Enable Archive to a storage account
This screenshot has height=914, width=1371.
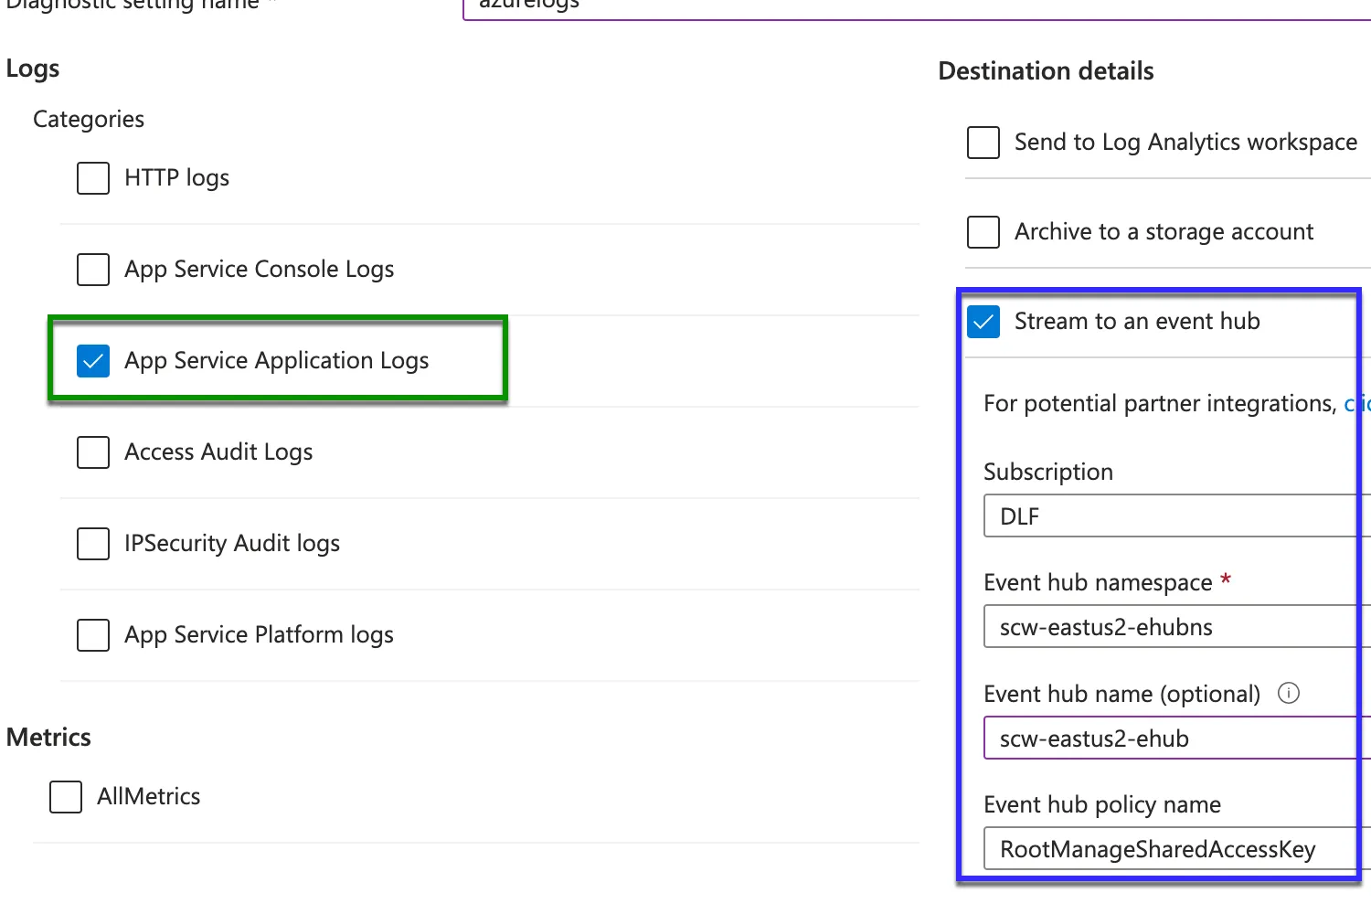pos(983,232)
